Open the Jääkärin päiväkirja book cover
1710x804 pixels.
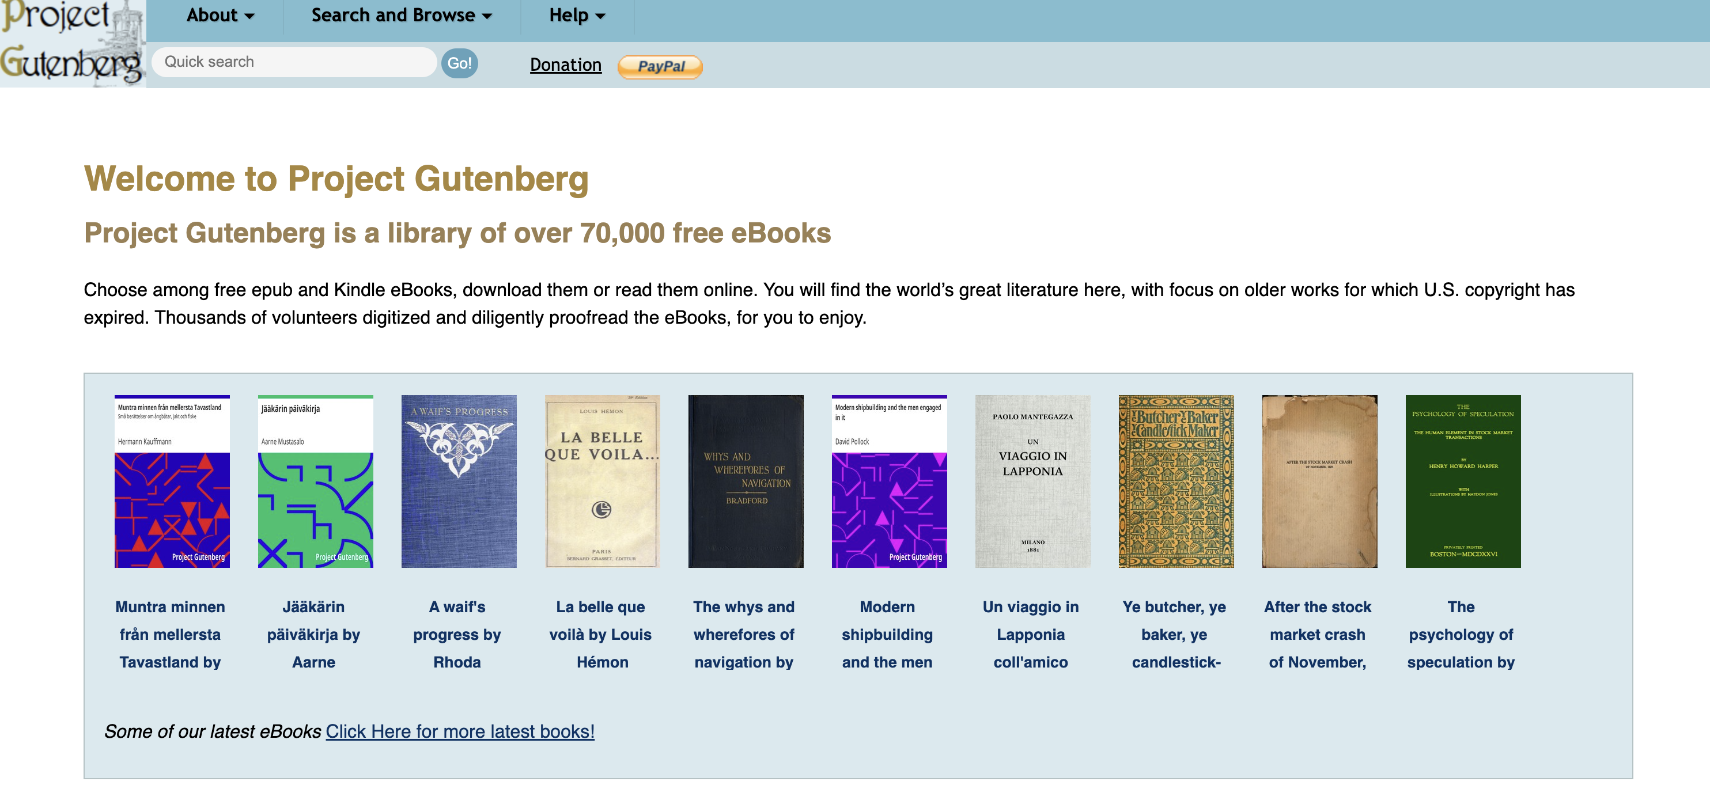coord(315,481)
